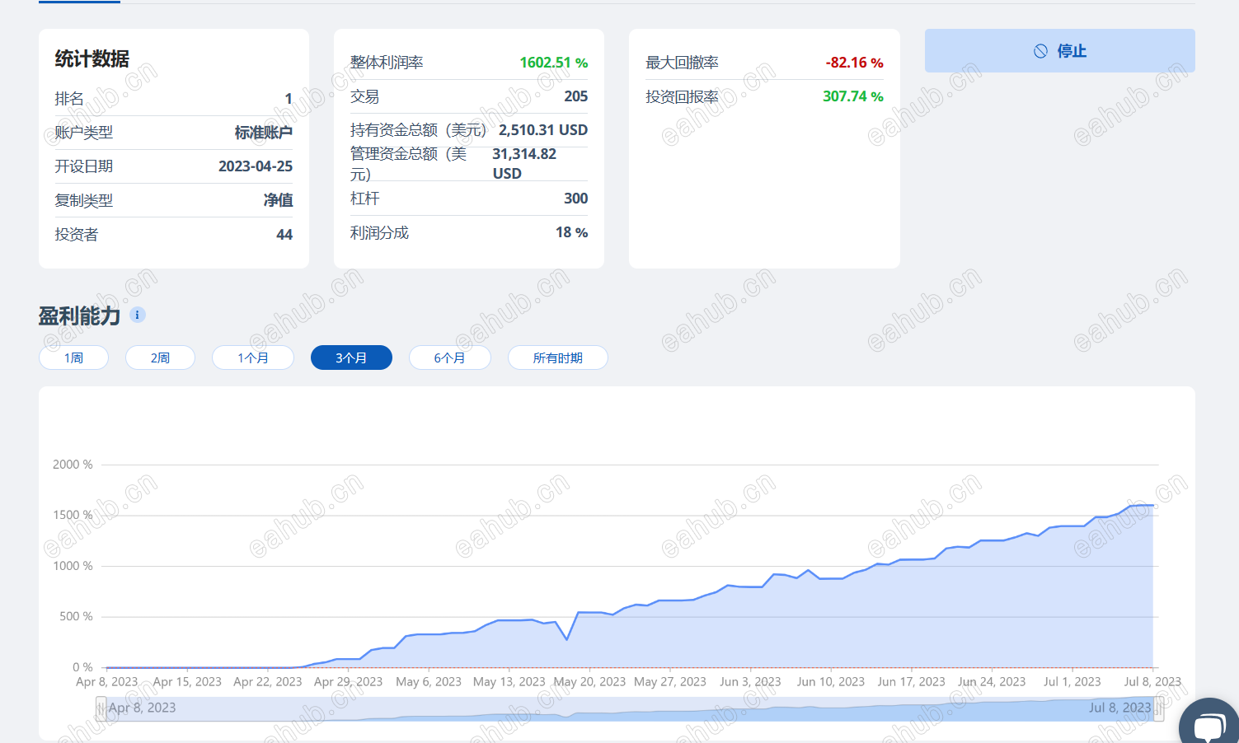
Task: Click the 账户类型 value 标准账户
Action: pyautogui.click(x=264, y=133)
